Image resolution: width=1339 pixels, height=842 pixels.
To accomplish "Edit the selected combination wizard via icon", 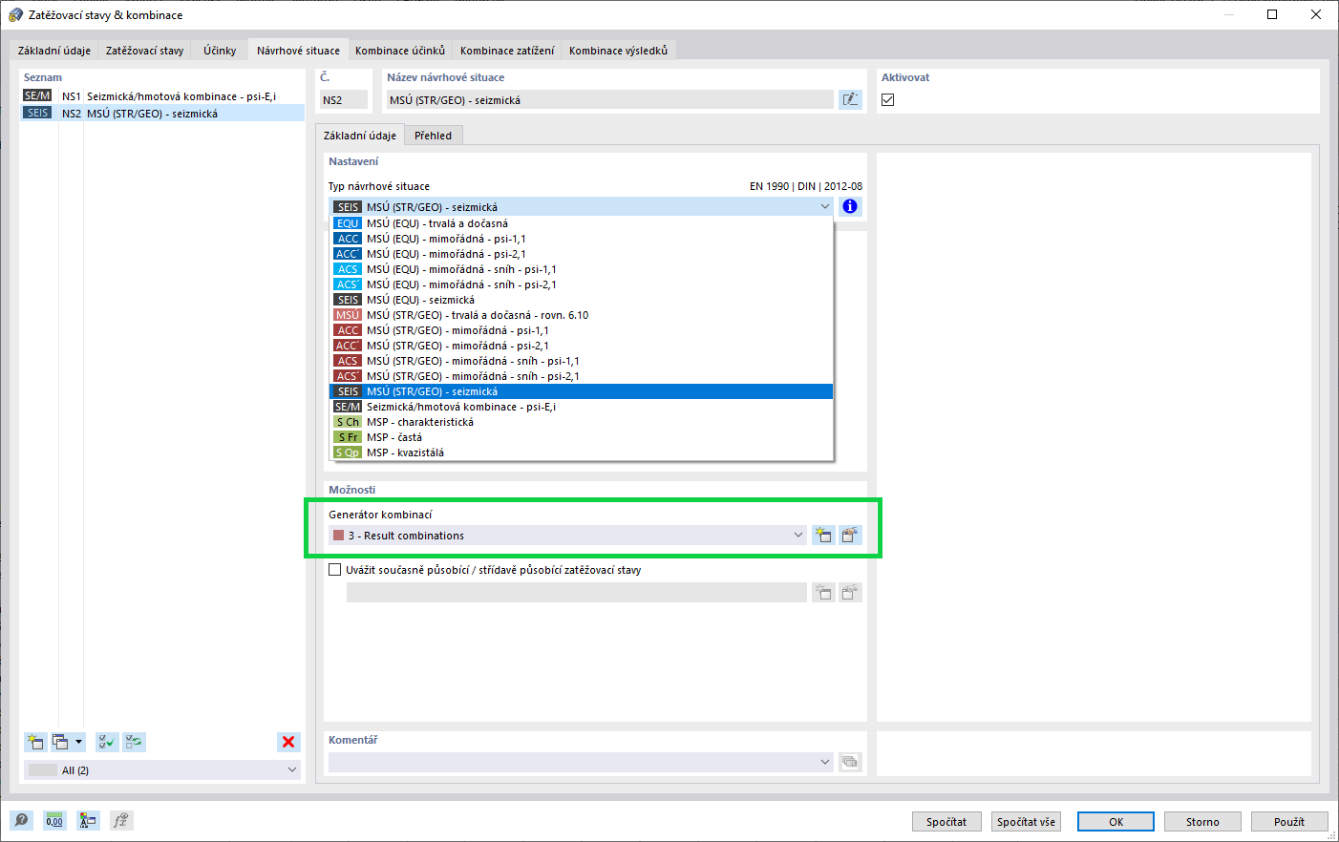I will [849, 536].
